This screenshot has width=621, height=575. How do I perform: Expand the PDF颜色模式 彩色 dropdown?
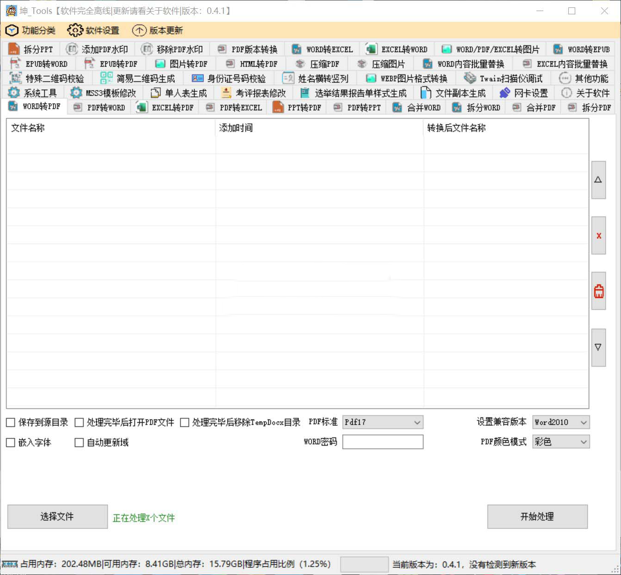(x=561, y=442)
